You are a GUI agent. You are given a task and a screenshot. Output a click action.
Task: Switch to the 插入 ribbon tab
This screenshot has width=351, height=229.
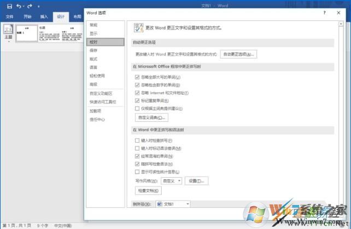point(44,17)
